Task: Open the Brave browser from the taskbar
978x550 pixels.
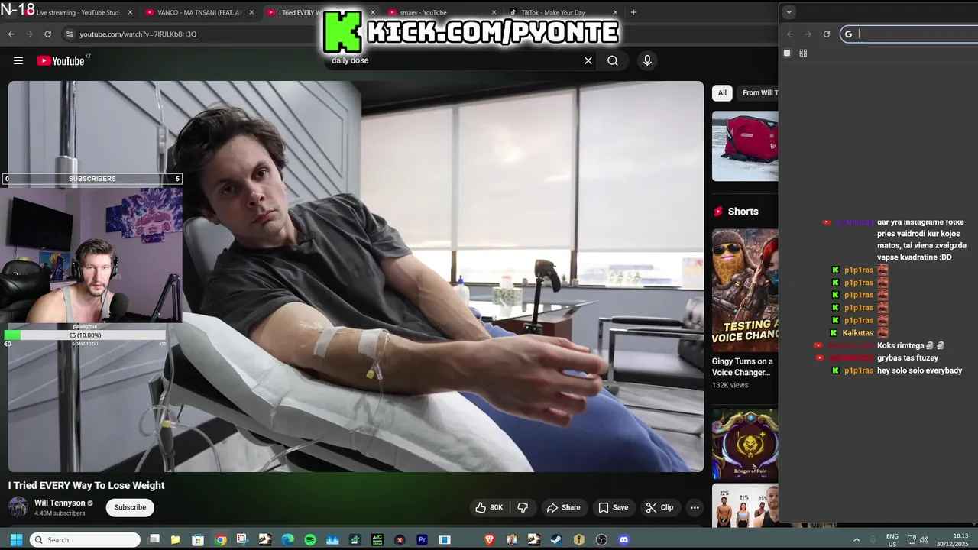Action: point(490,540)
